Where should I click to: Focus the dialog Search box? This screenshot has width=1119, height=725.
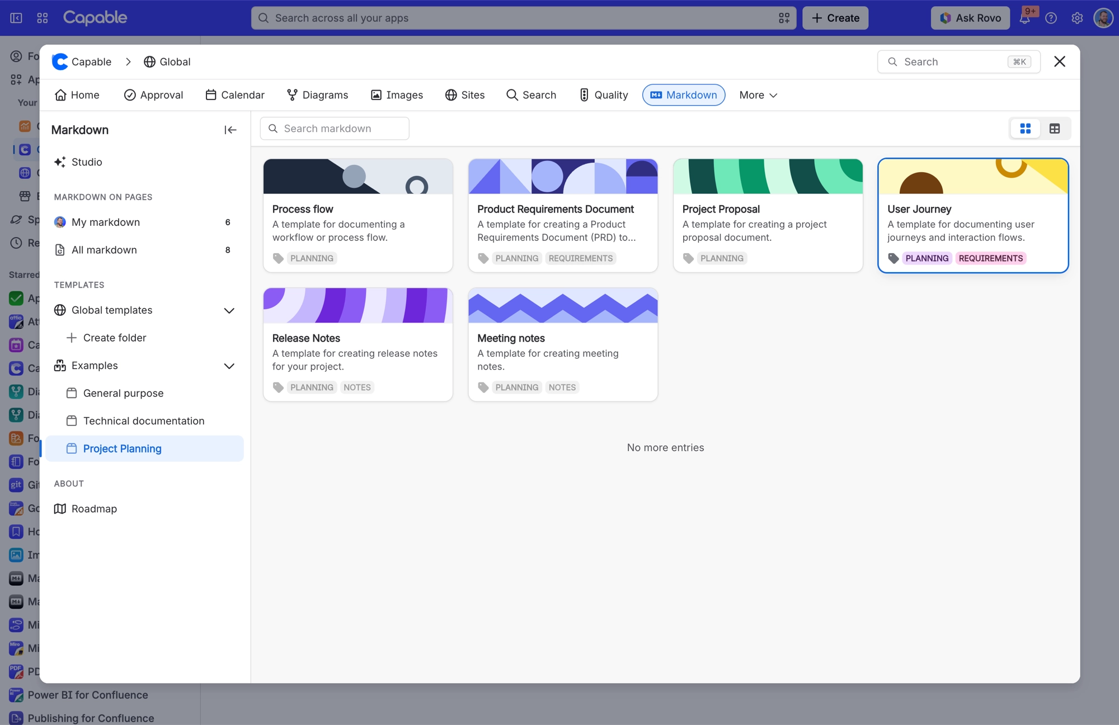pos(958,61)
